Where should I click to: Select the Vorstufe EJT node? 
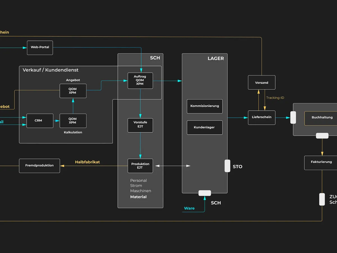coord(140,125)
